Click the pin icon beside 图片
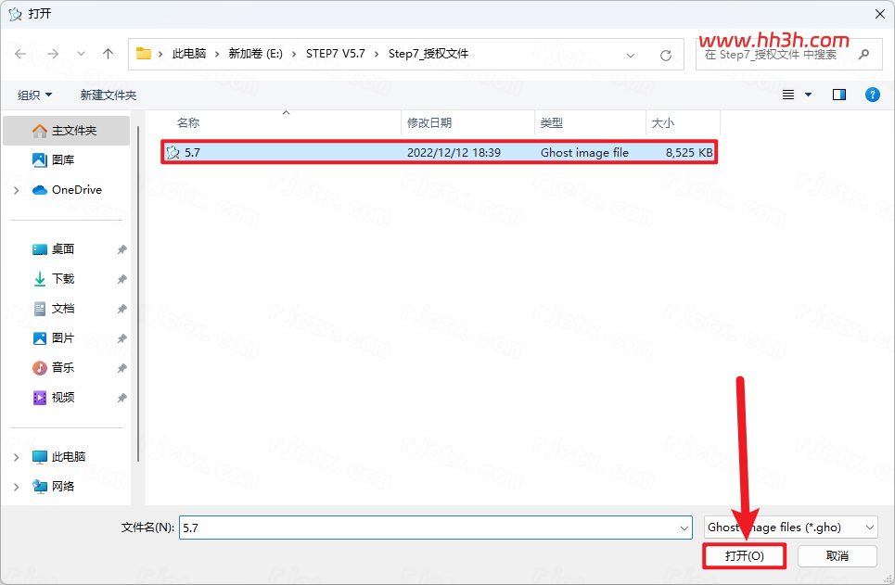The image size is (895, 585). click(121, 338)
